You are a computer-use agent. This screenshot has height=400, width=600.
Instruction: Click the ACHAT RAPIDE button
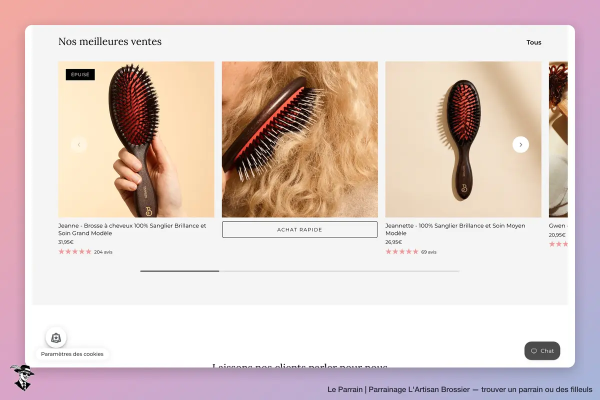tap(299, 229)
